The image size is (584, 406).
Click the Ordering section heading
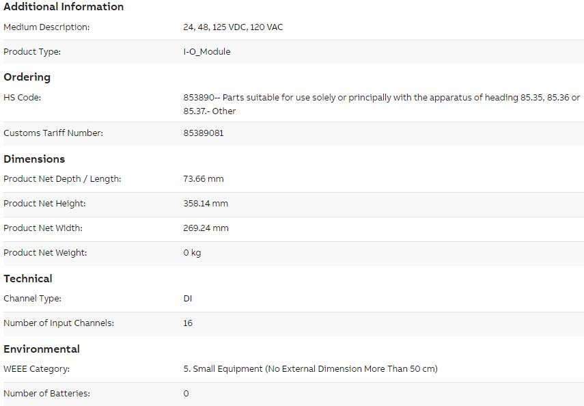(x=27, y=77)
